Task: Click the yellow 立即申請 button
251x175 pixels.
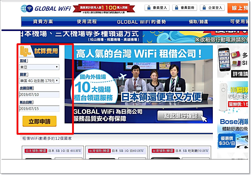Action: point(39,121)
